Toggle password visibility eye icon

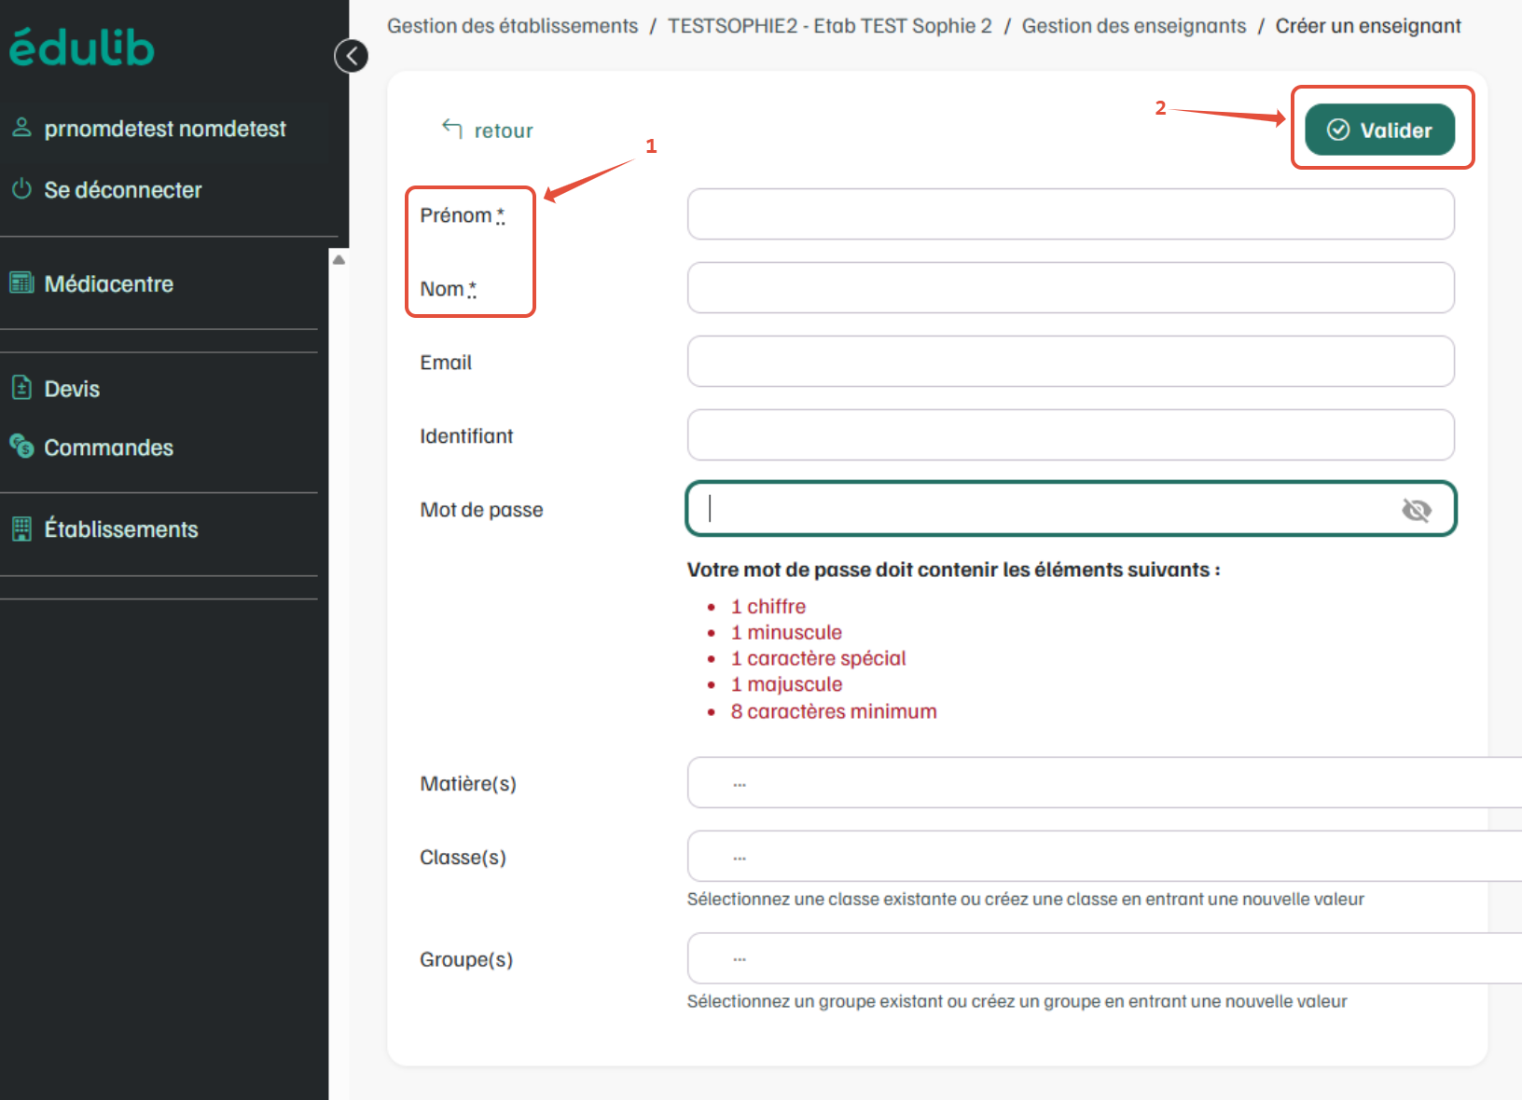[x=1416, y=510]
